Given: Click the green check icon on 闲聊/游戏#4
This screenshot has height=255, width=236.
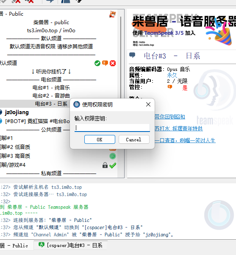Looking at the screenshot, I should click(x=113, y=165).
